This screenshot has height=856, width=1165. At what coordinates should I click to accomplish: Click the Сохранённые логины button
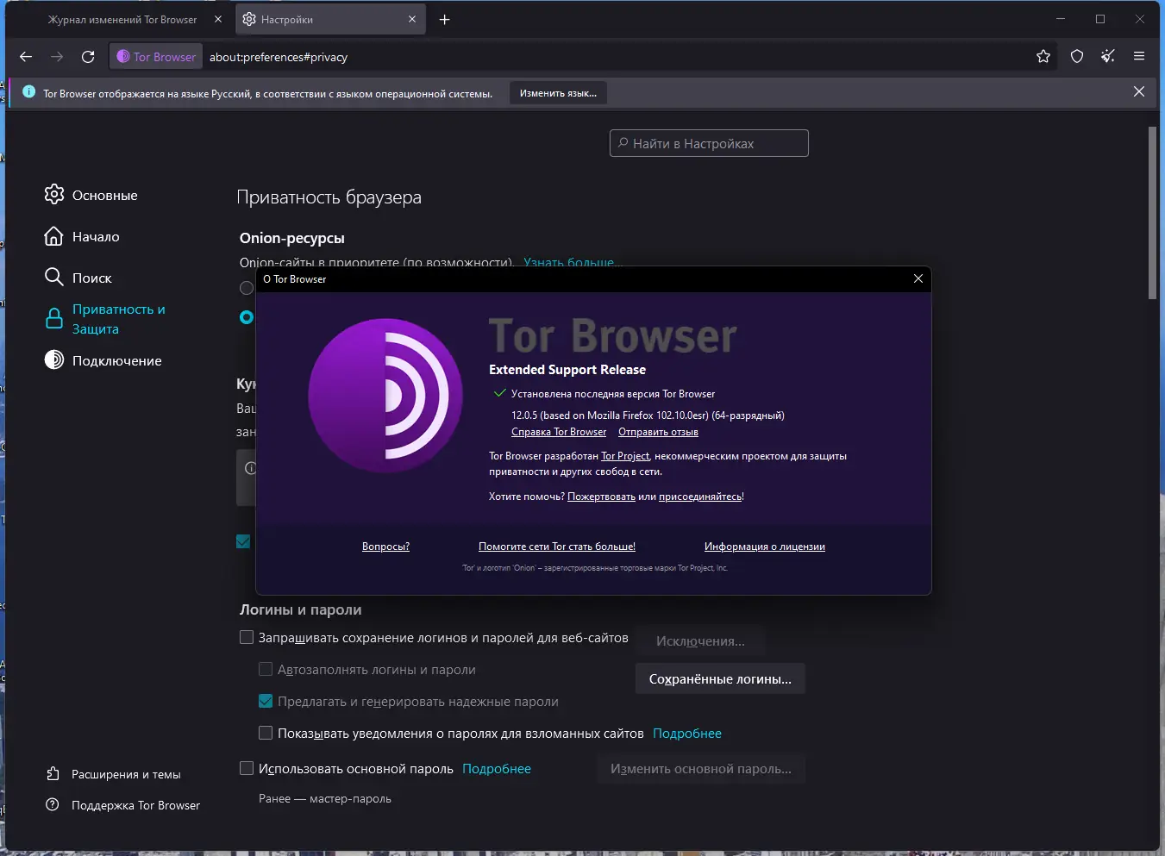point(720,679)
